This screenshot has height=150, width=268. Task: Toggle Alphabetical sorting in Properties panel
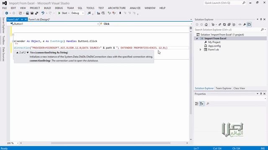click(x=202, y=104)
